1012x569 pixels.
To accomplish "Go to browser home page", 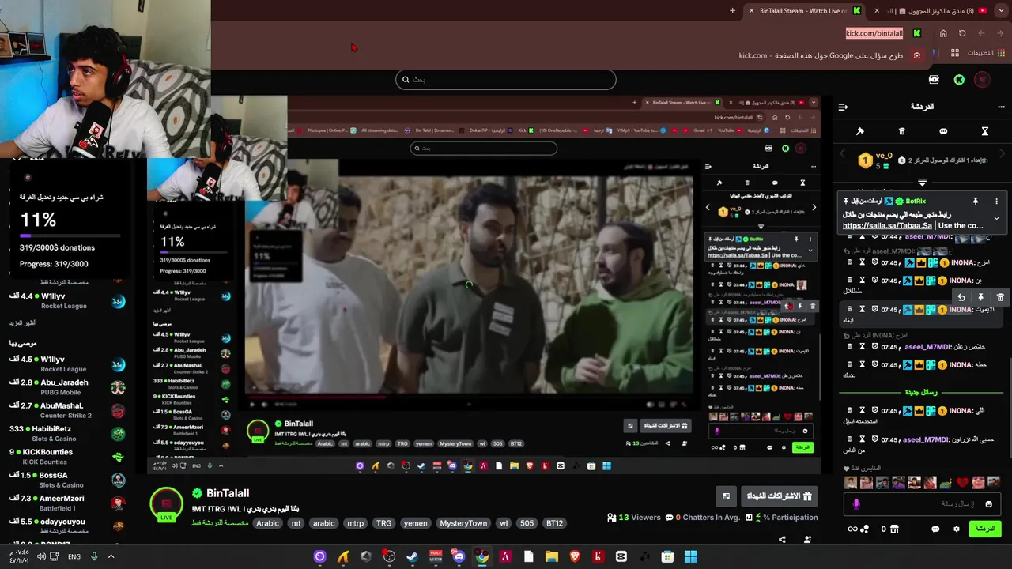I will point(943,33).
